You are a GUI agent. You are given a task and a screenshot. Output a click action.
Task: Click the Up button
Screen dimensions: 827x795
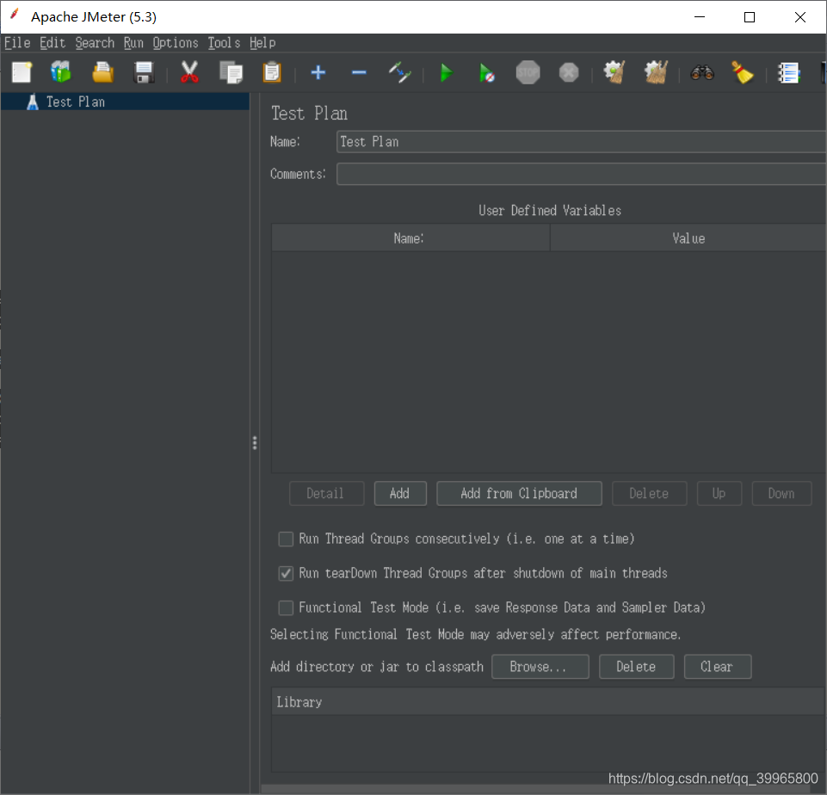[x=719, y=494]
